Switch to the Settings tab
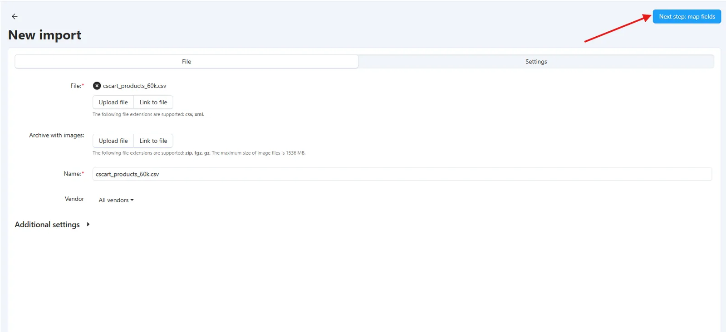This screenshot has height=332, width=726. click(536, 62)
